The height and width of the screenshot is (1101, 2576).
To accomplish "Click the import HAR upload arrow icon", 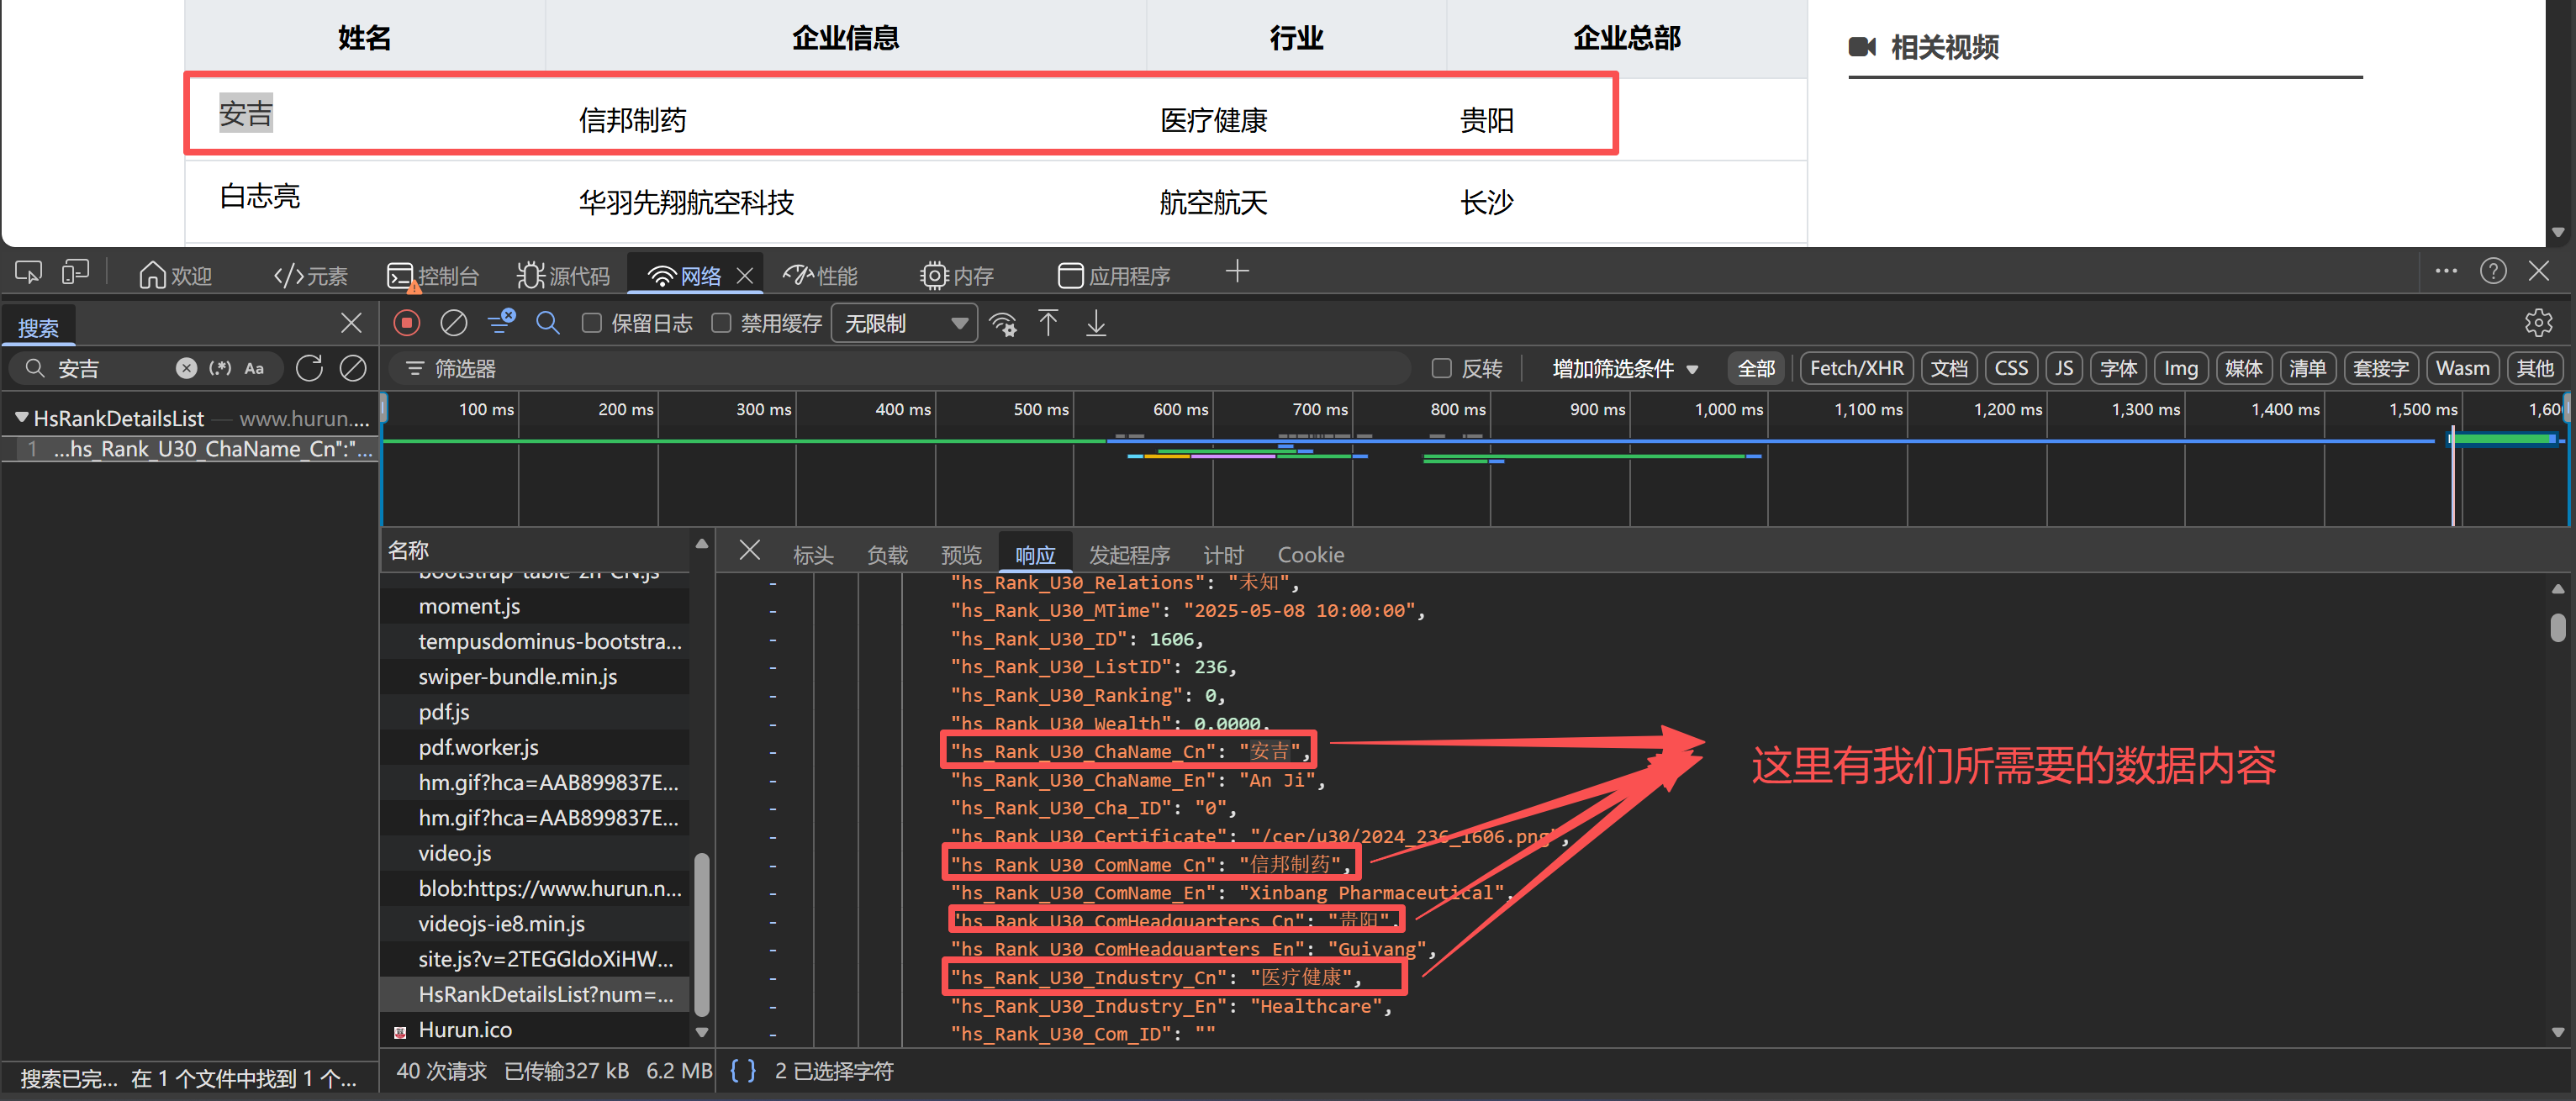I will (x=1048, y=323).
